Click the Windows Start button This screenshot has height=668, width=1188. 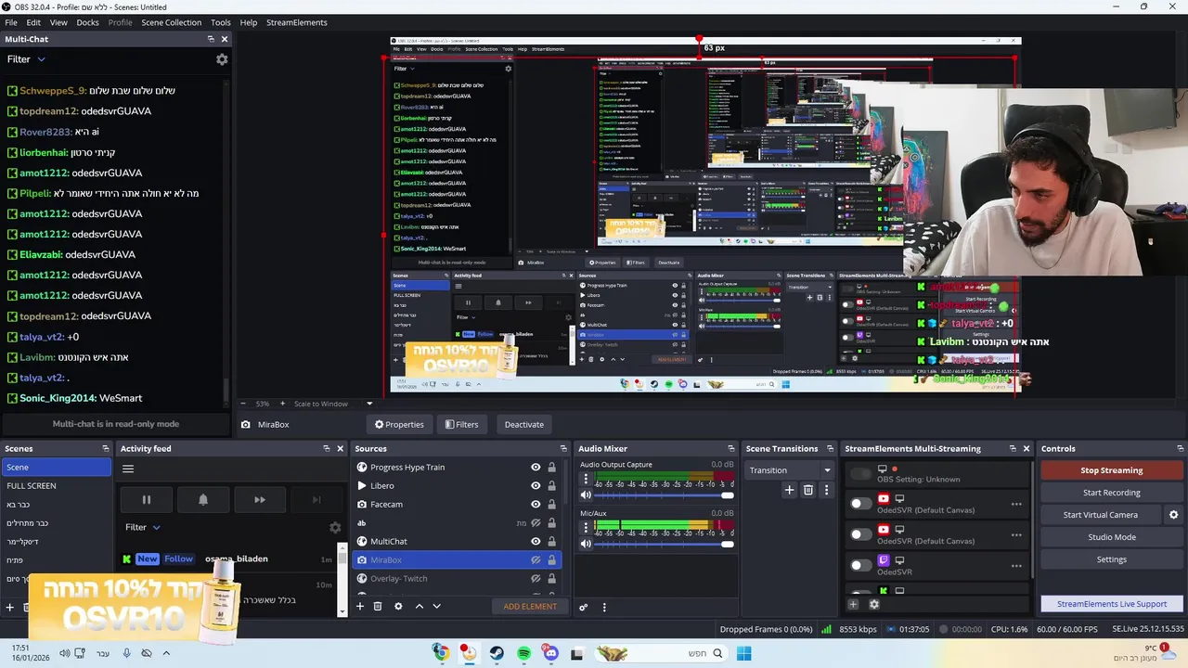(743, 654)
